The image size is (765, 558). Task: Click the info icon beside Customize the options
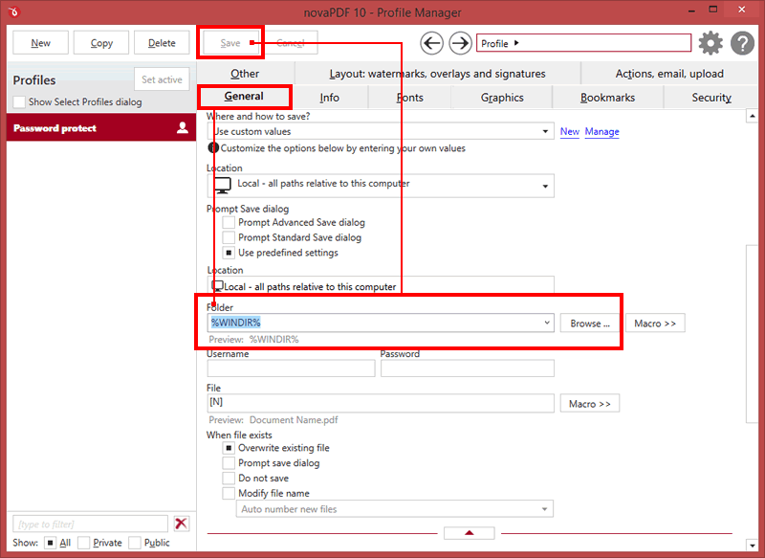click(x=213, y=147)
